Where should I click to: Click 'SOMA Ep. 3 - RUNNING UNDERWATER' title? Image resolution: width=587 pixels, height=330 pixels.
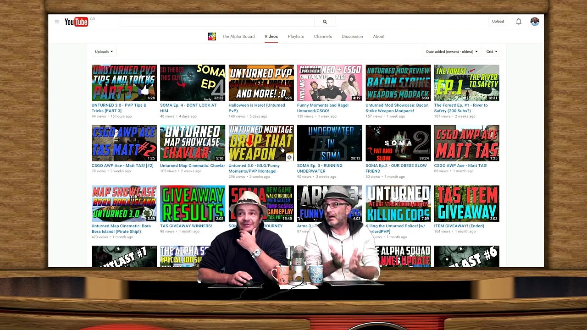click(x=320, y=168)
